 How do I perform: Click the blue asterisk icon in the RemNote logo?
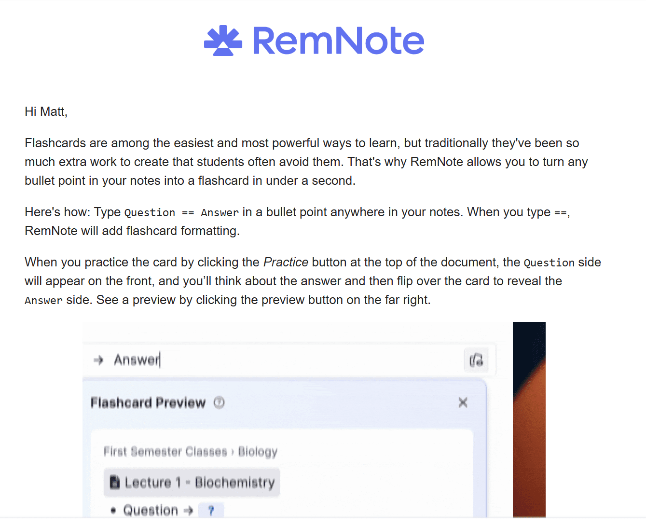tap(223, 41)
